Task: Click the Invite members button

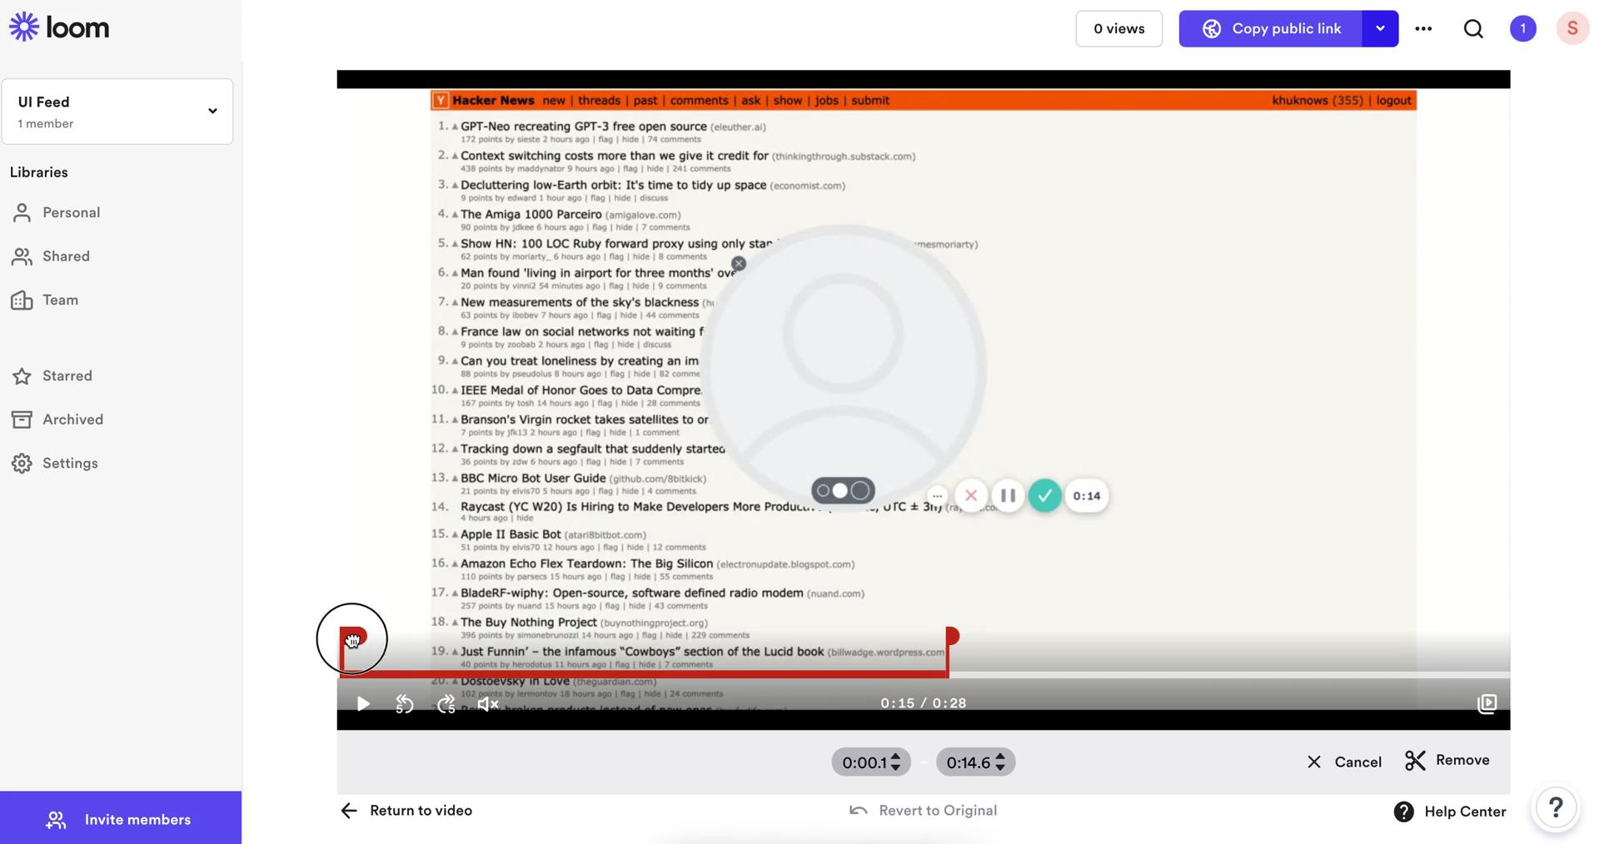Action: [121, 820]
